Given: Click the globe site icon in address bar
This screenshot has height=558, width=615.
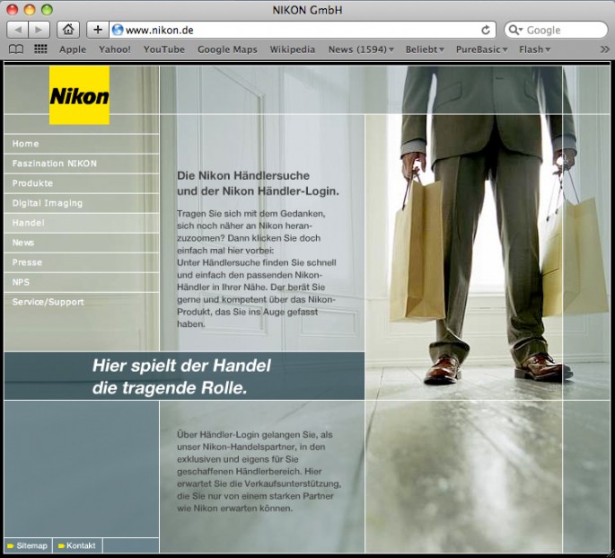Looking at the screenshot, I should pyautogui.click(x=118, y=30).
